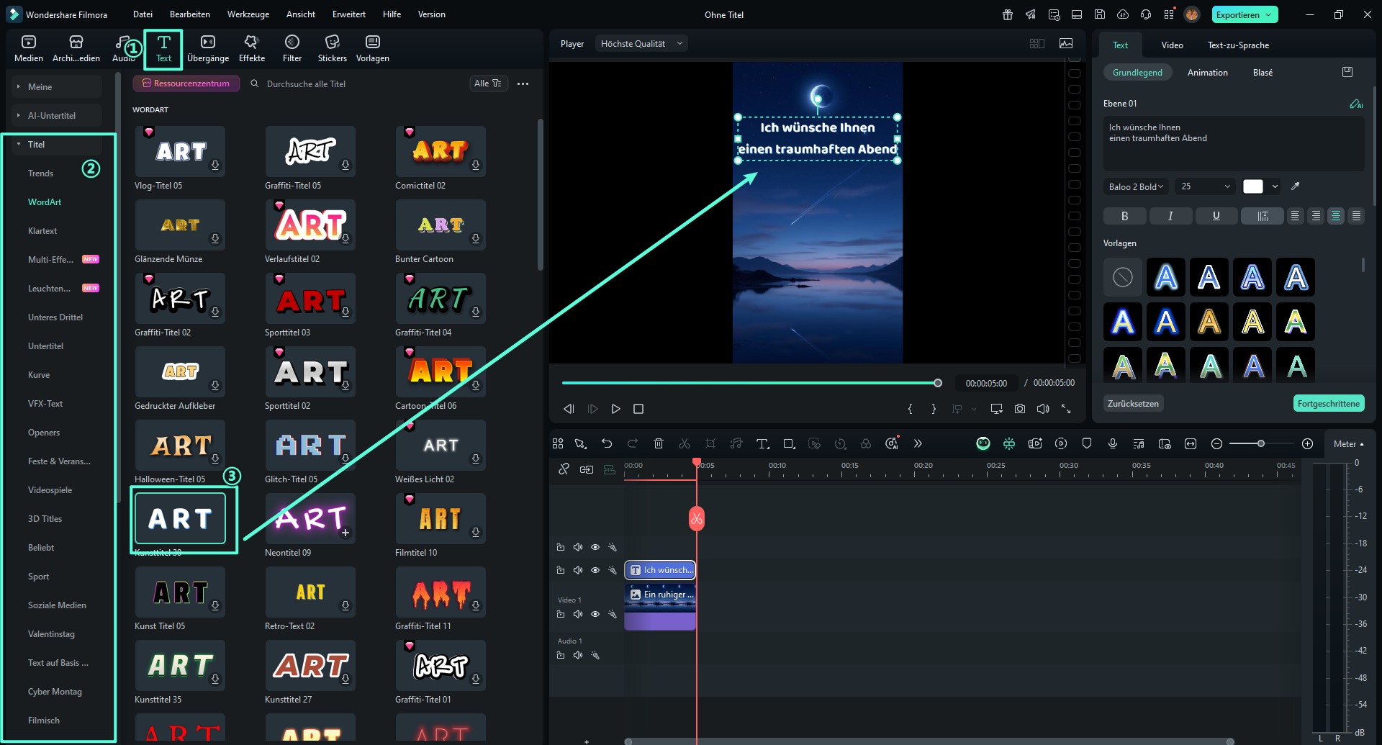Toggle visibility eye of the text track
The height and width of the screenshot is (745, 1382).
[x=595, y=570]
